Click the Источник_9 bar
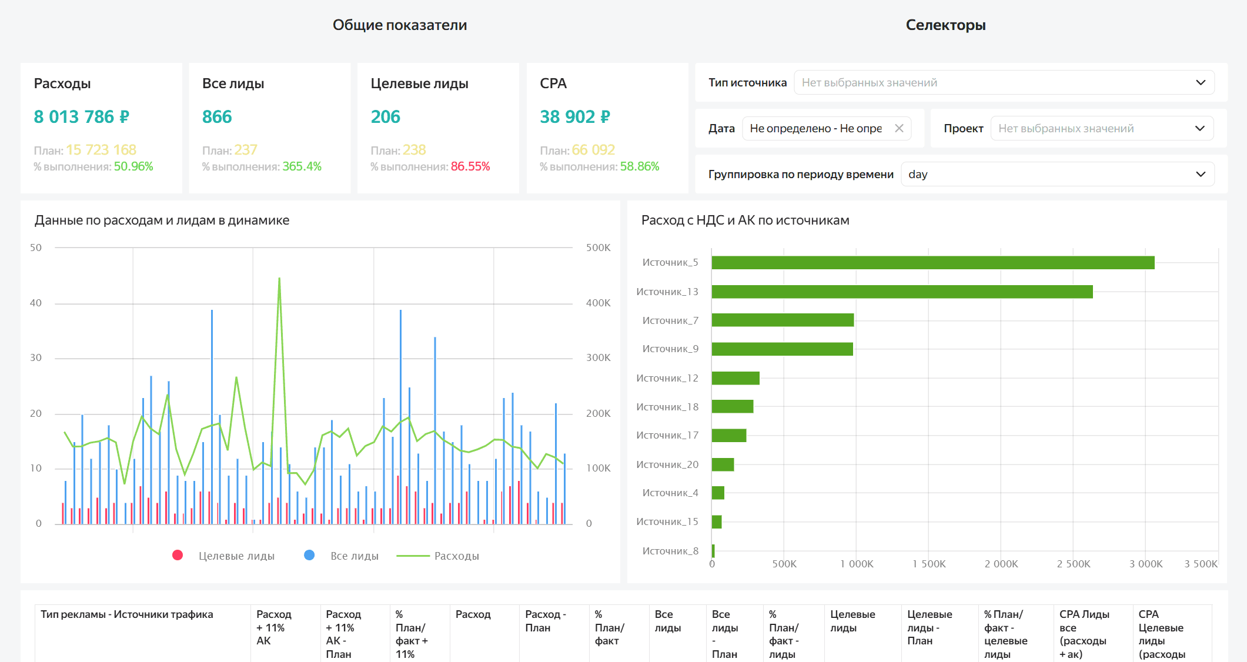The height and width of the screenshot is (662, 1247). coord(782,349)
